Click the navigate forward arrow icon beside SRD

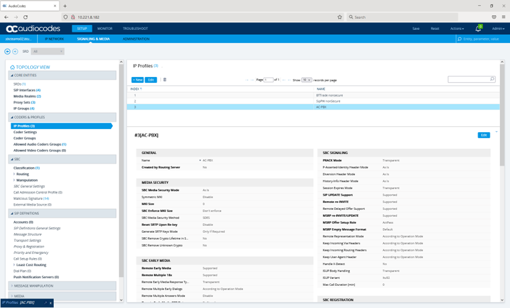click(x=15, y=52)
